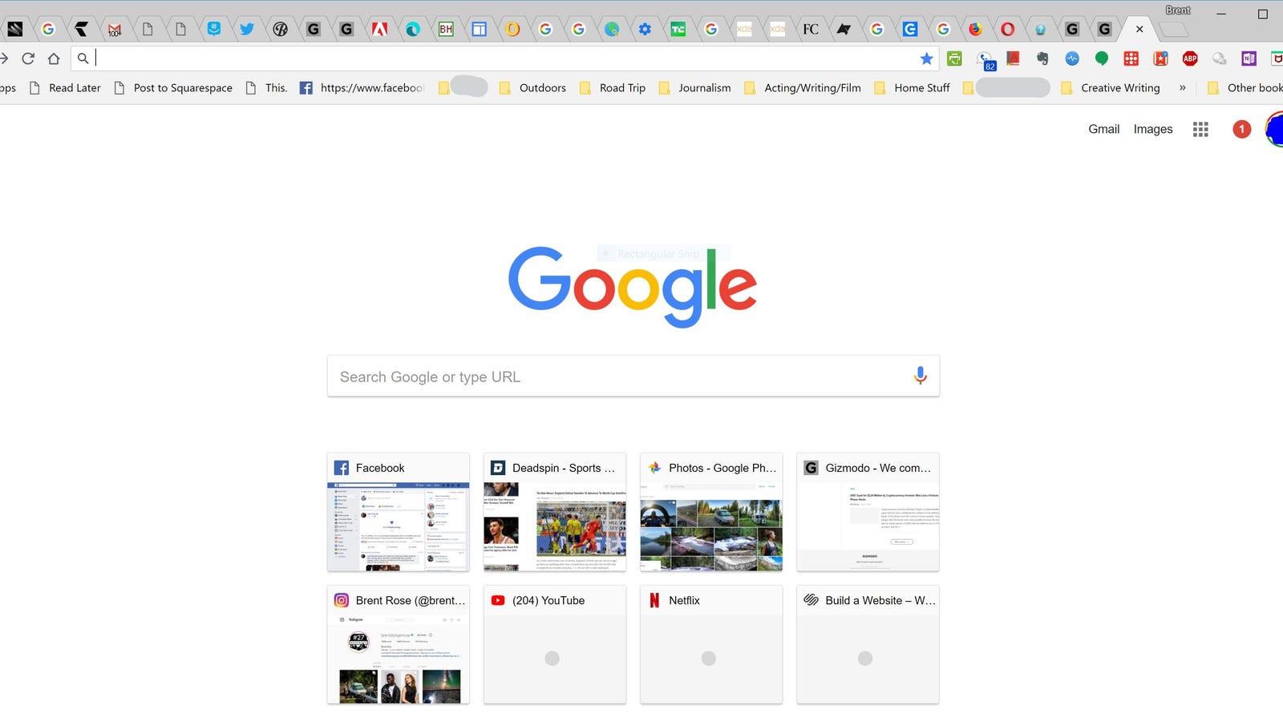This screenshot has height=721, width=1283.
Task: Open the Google apps grid
Action: point(1200,129)
